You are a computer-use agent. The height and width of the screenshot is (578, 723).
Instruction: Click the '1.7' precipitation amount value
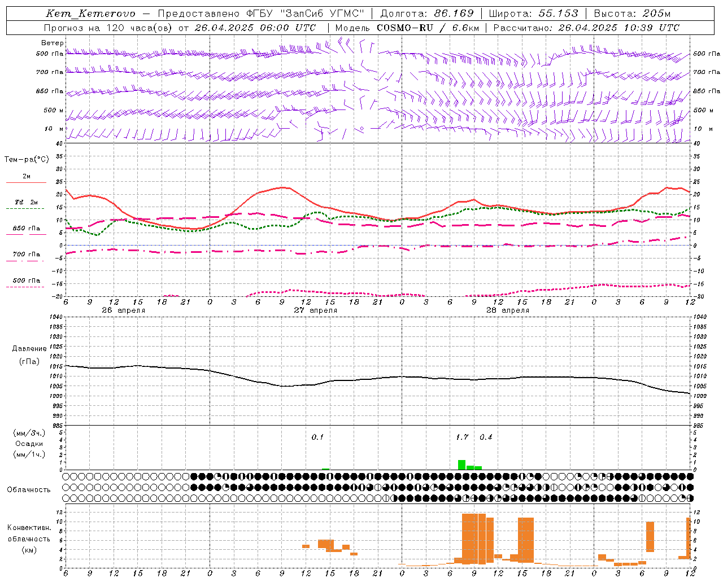coord(462,437)
